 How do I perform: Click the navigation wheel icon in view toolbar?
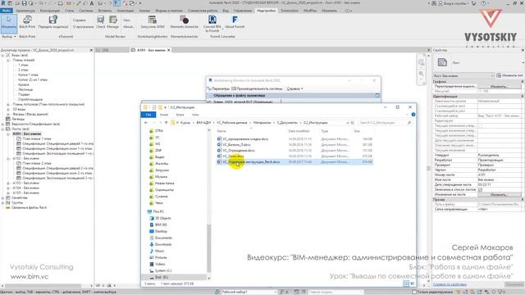coord(421,62)
